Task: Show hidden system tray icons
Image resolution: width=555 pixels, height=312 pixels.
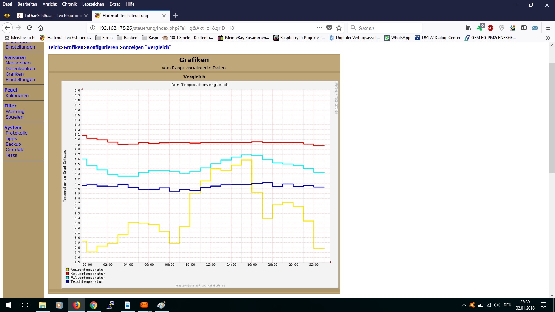Action: click(x=463, y=305)
